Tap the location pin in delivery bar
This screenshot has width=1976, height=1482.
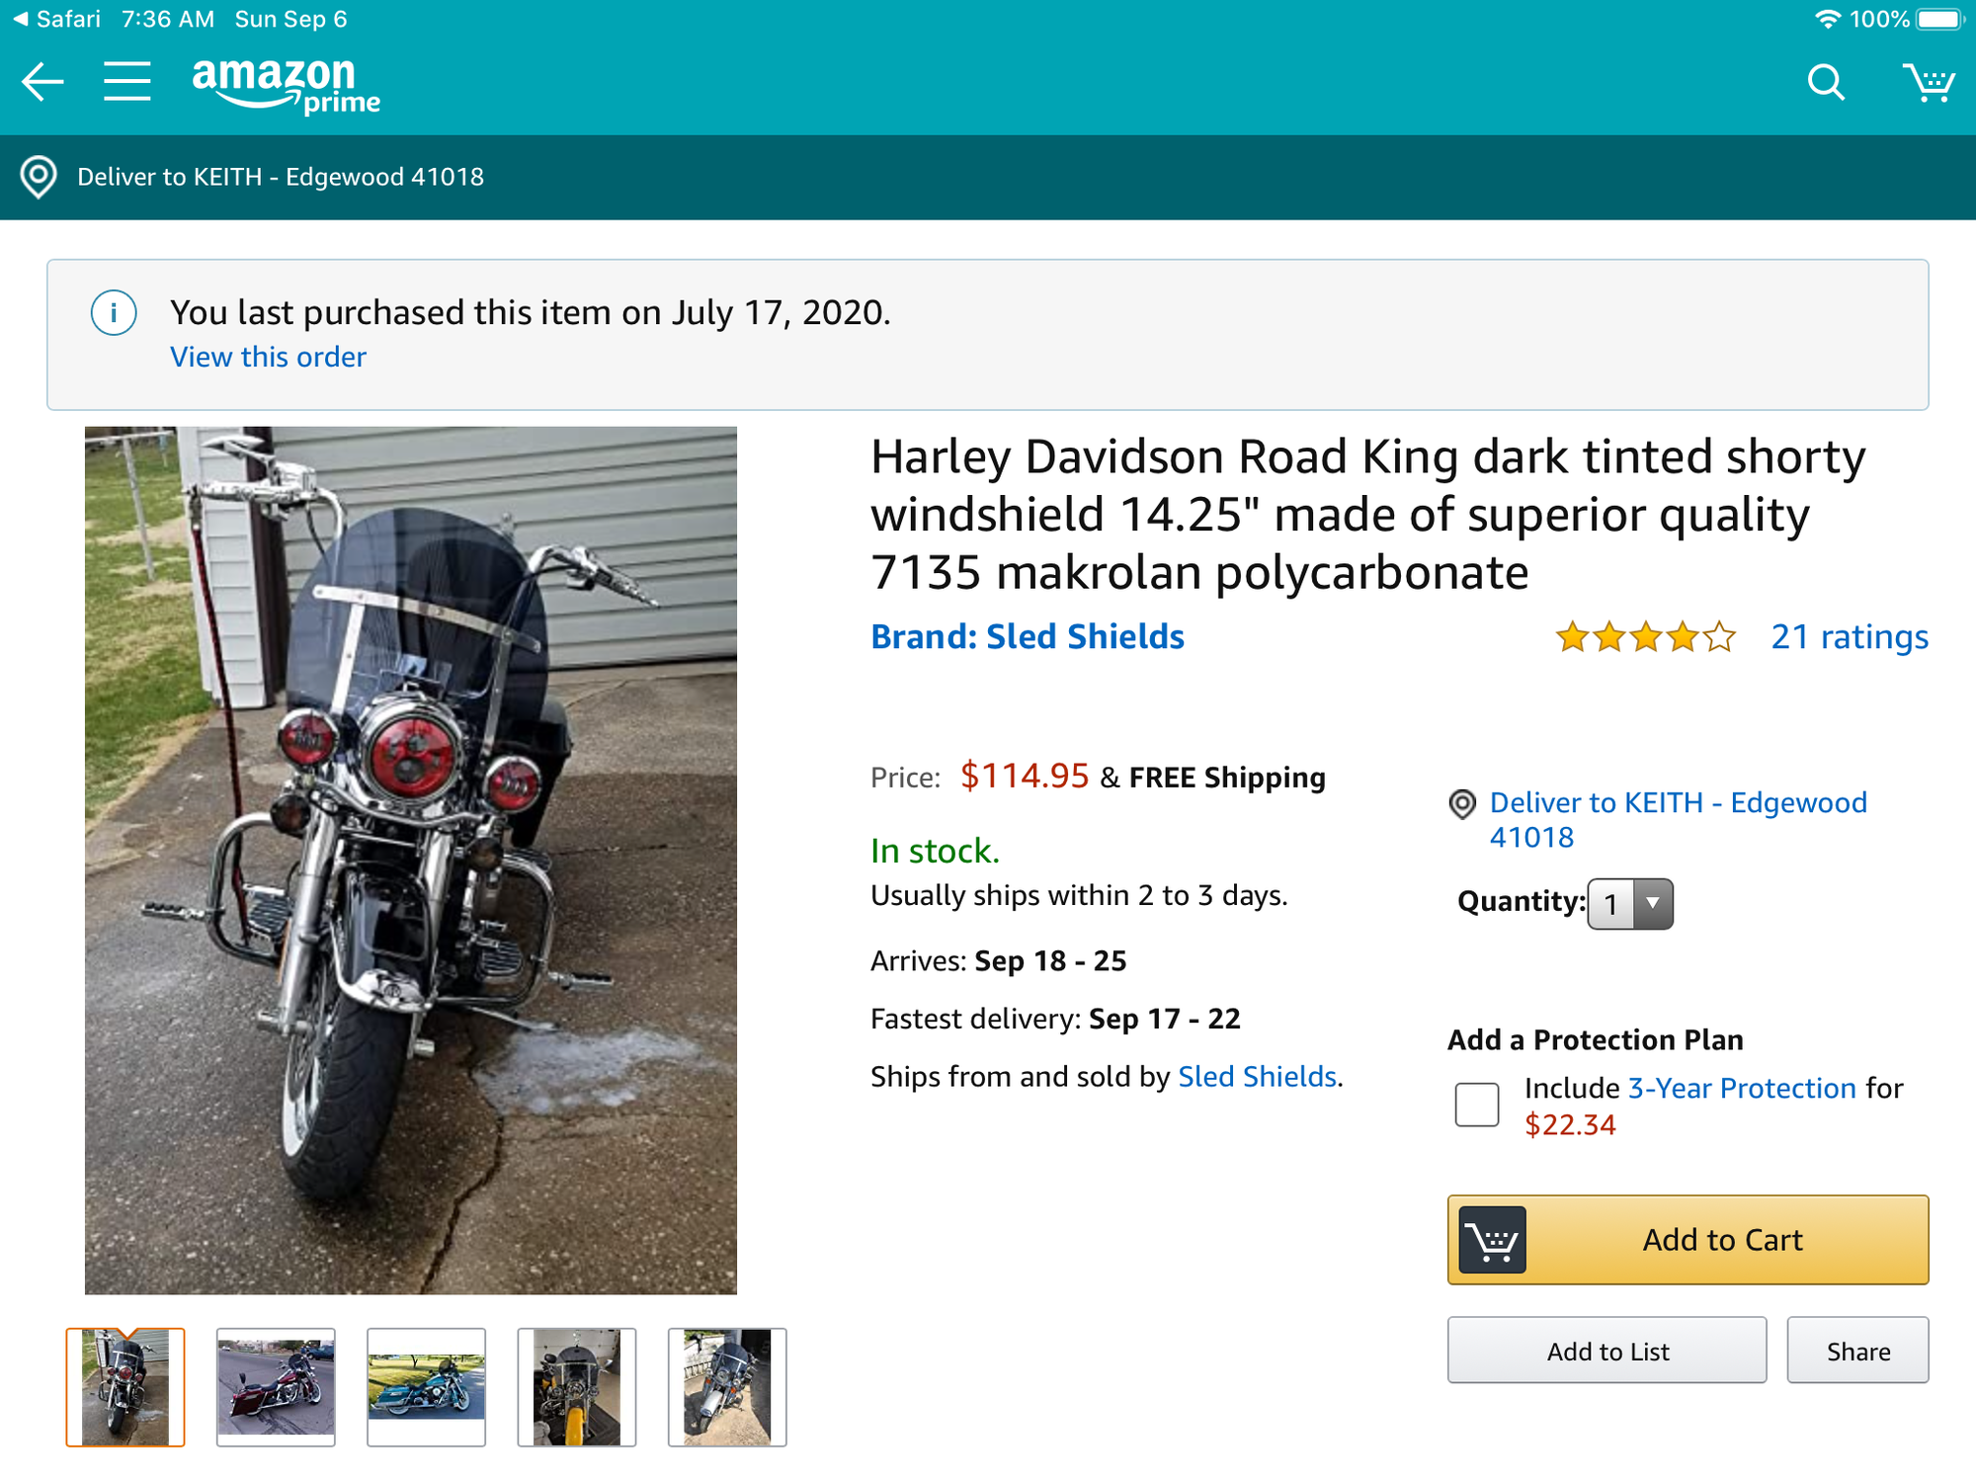pos(39,177)
